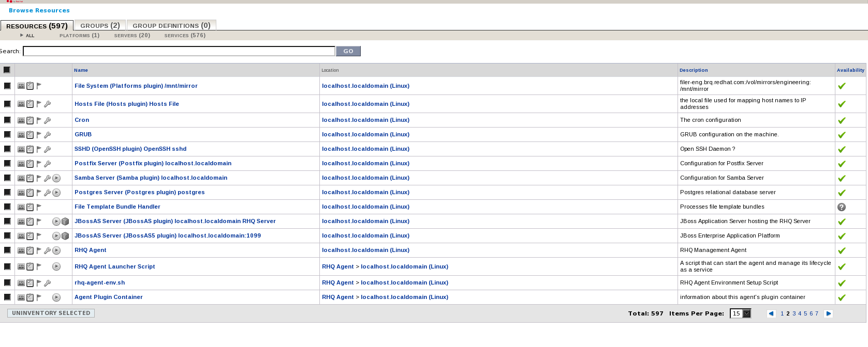The height and width of the screenshot is (347, 868).
Task: Open alerts flag icon for GRUB row
Action: point(39,135)
